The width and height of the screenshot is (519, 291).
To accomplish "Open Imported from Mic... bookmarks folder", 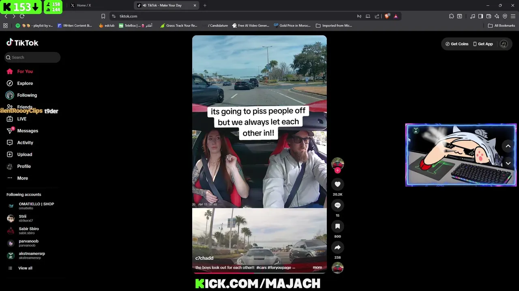I will (334, 25).
